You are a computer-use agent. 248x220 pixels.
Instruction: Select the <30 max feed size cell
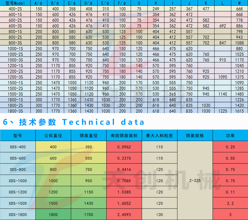tap(159, 215)
